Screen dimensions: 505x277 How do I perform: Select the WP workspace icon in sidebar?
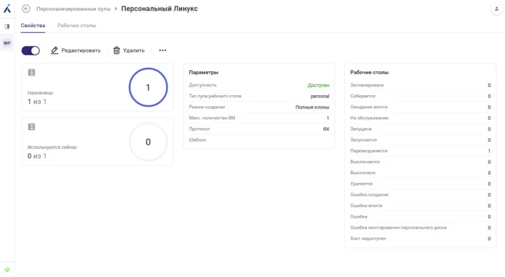pyautogui.click(x=7, y=43)
